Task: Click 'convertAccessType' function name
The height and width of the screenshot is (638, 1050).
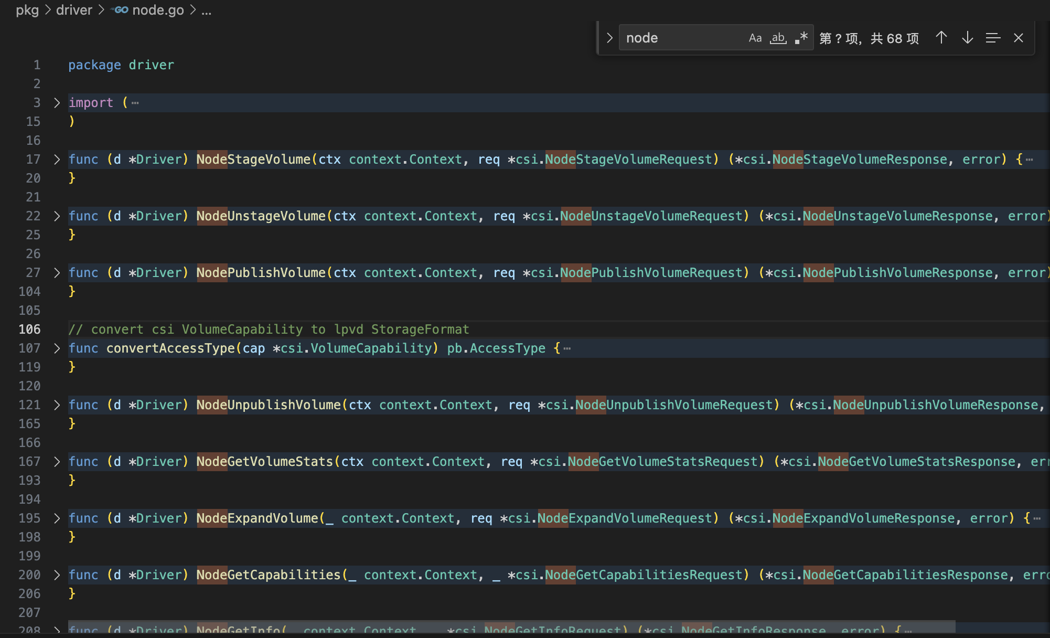Action: (170, 348)
